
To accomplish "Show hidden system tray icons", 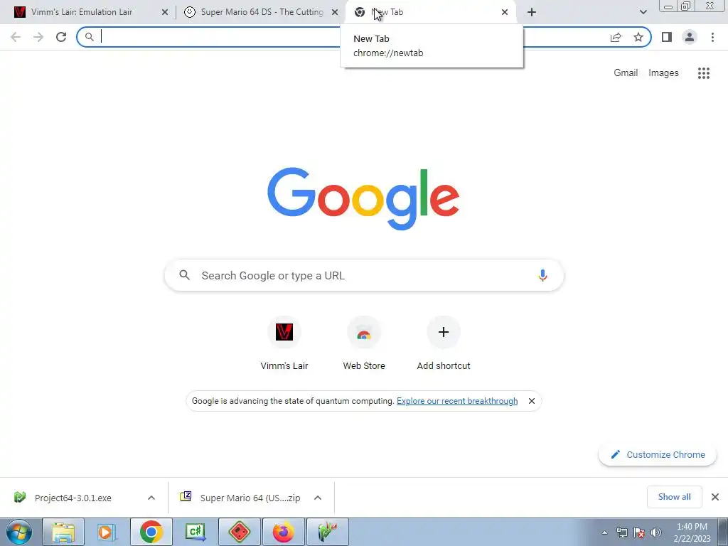I will (604, 532).
